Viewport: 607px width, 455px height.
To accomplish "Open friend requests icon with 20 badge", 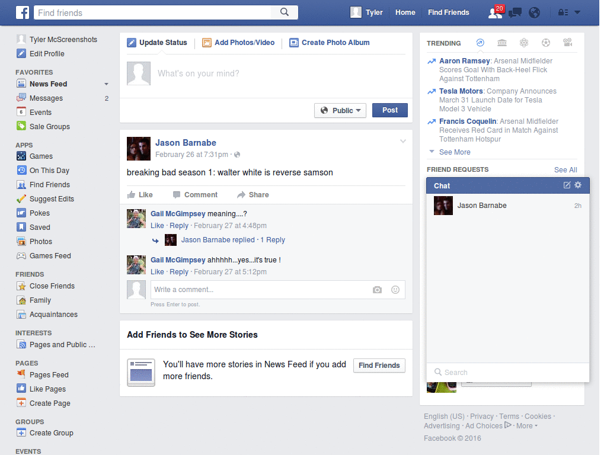I will click(496, 12).
